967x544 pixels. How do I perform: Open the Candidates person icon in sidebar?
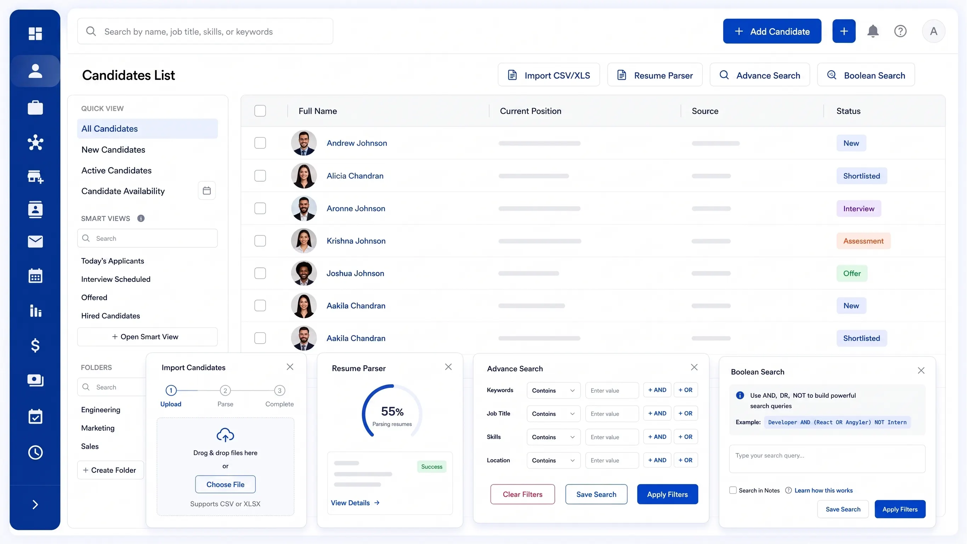[35, 71]
